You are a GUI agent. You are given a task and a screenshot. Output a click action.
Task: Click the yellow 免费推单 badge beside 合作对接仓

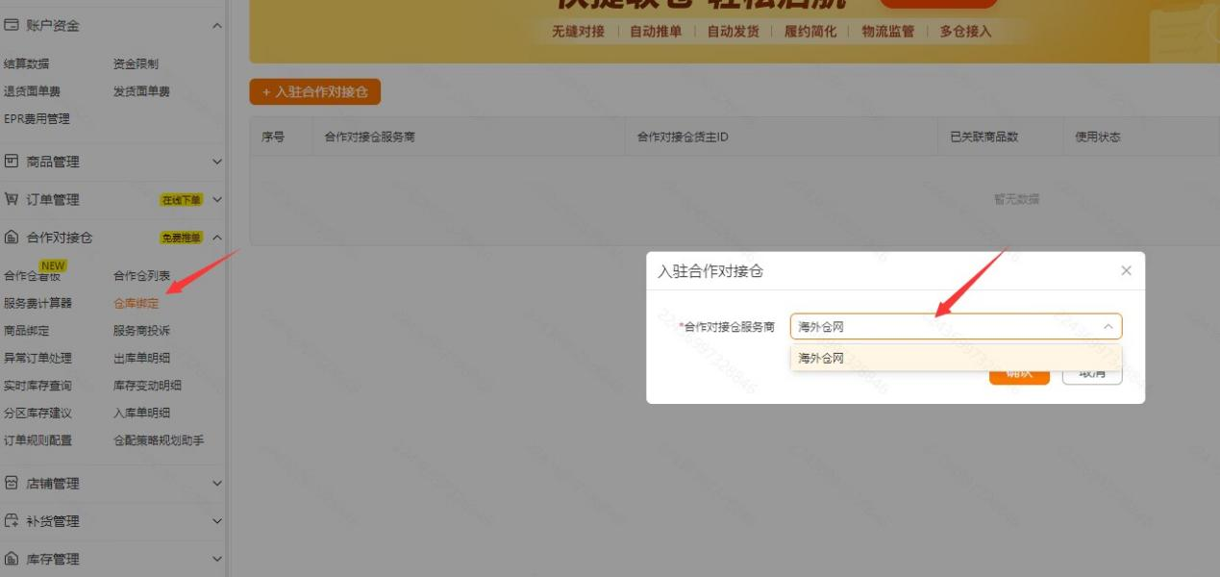(x=183, y=238)
